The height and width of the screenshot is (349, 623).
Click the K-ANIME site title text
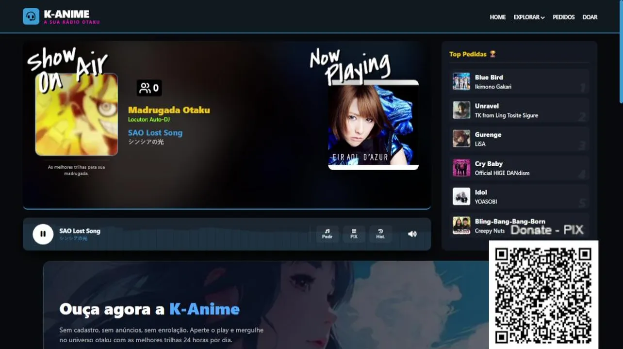pos(66,14)
